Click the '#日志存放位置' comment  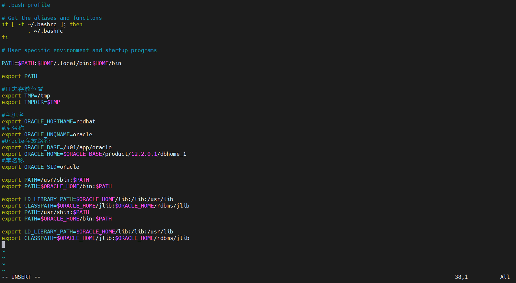click(22, 89)
